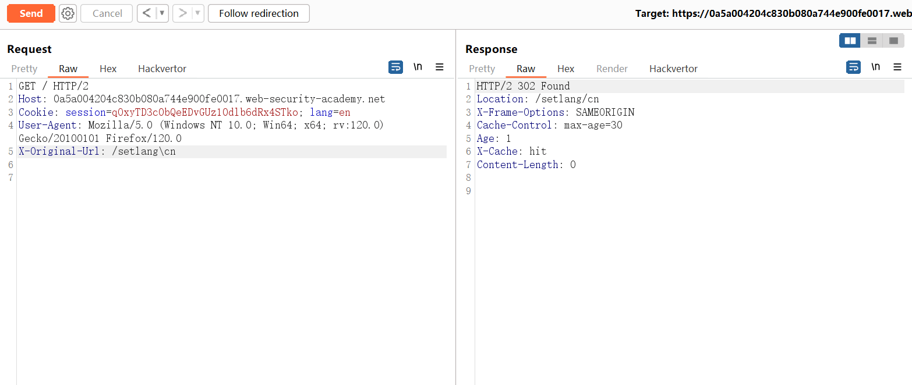Toggle word wrap in Response panel
The image size is (912, 385).
point(853,67)
